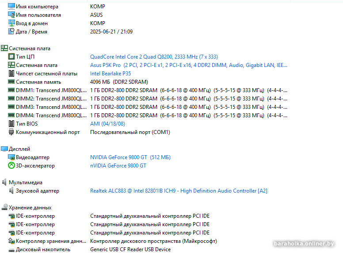Select the Системная плата section header
Viewport: 343px width, 253px height.
pyautogui.click(x=30, y=48)
